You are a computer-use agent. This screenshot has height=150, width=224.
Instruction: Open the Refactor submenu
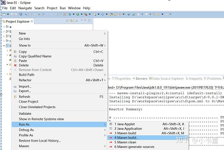tap(60, 80)
